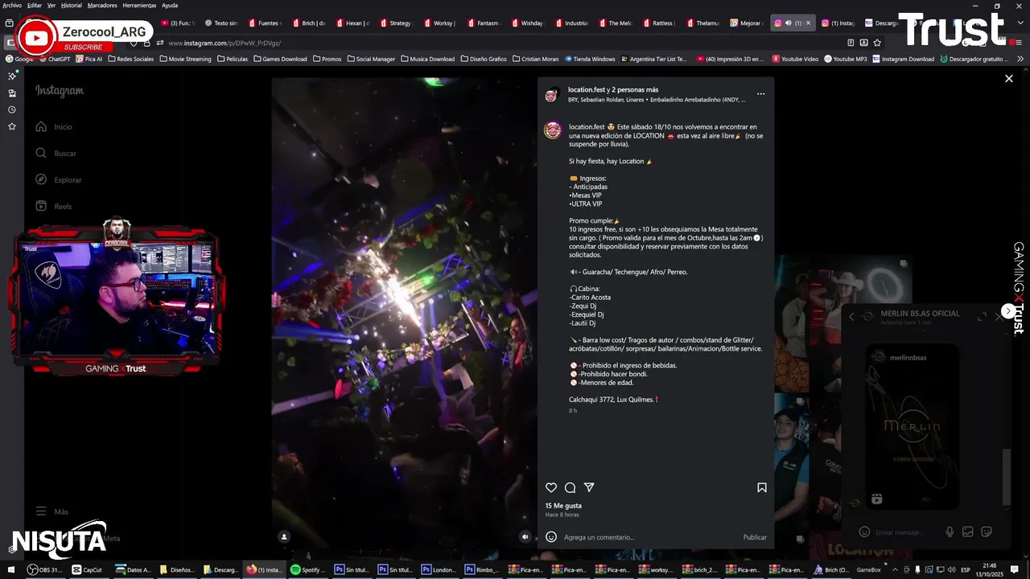Mute or unmute the video sound
This screenshot has height=579, width=1030.
(525, 536)
